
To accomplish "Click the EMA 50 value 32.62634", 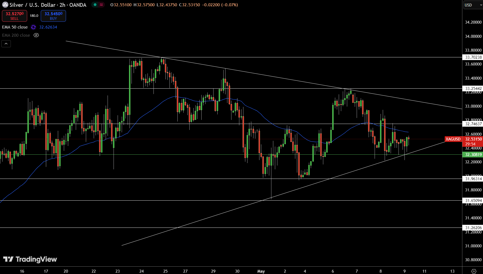I will pos(48,27).
